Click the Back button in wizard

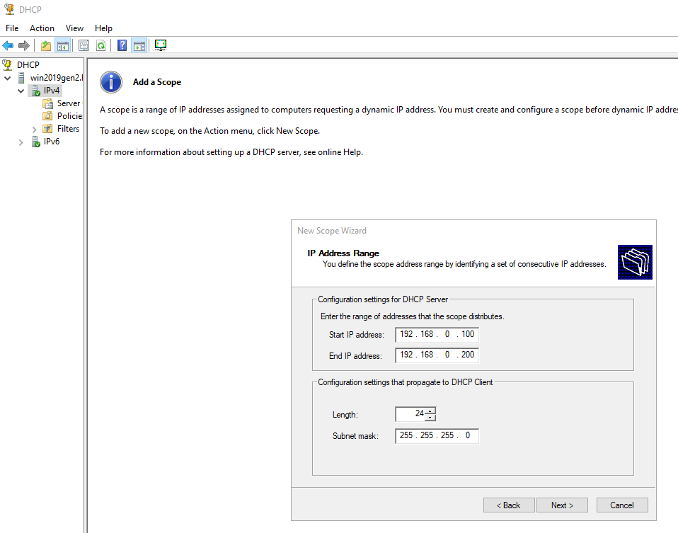[x=509, y=505]
